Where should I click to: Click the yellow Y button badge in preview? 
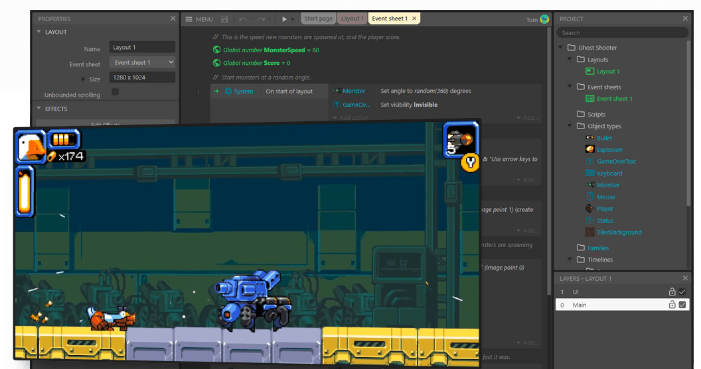pos(470,163)
